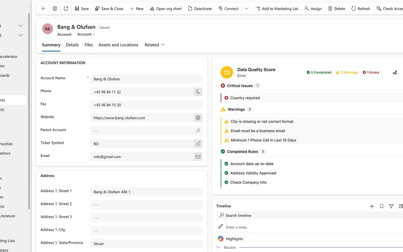403x252 pixels.
Task: Click the Data Quality Score share icon
Action: click(x=395, y=72)
